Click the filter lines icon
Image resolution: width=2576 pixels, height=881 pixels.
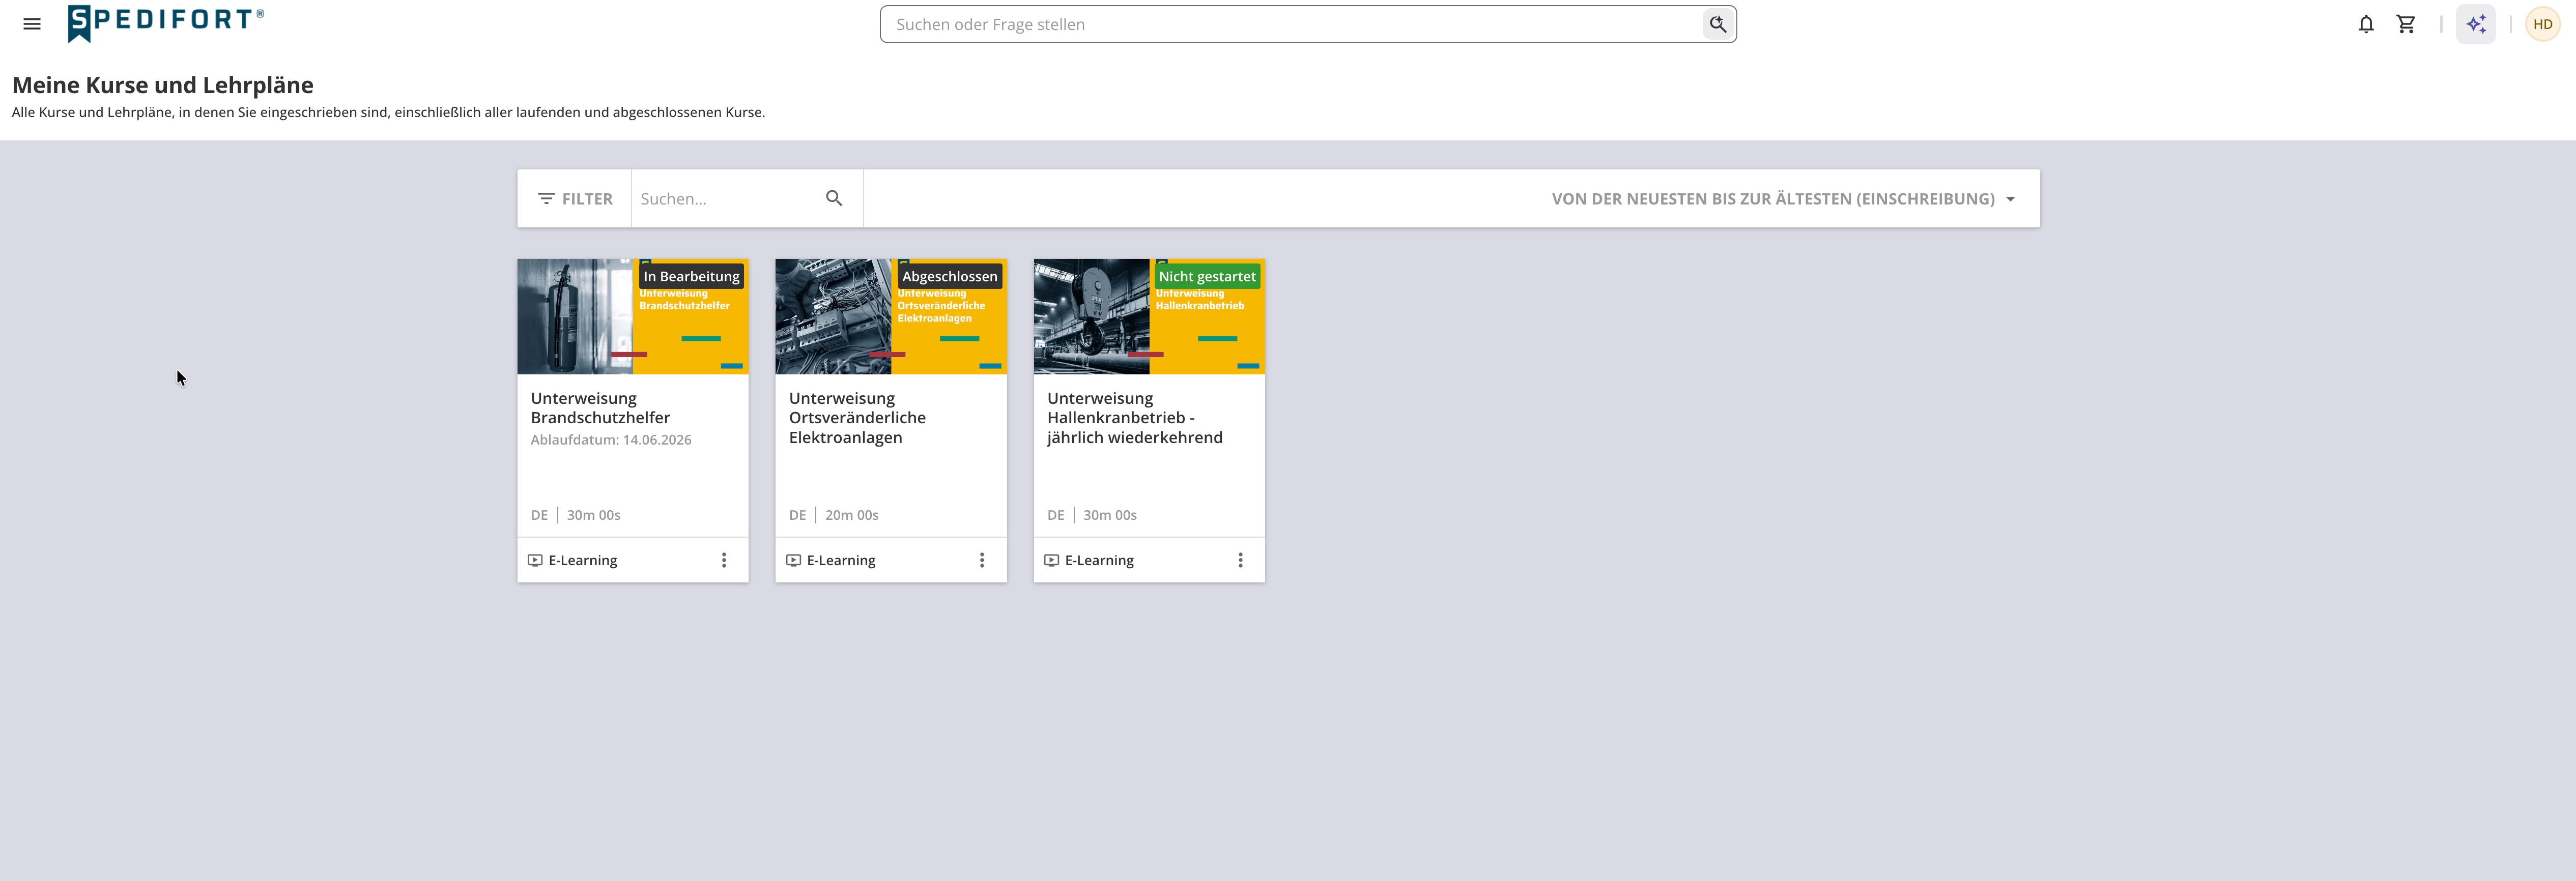pyautogui.click(x=546, y=198)
